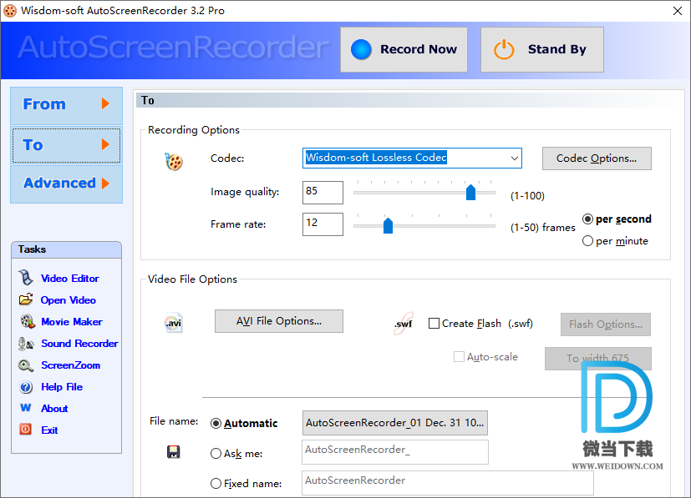691x498 pixels.
Task: Click the Image quality value field
Action: (x=323, y=192)
